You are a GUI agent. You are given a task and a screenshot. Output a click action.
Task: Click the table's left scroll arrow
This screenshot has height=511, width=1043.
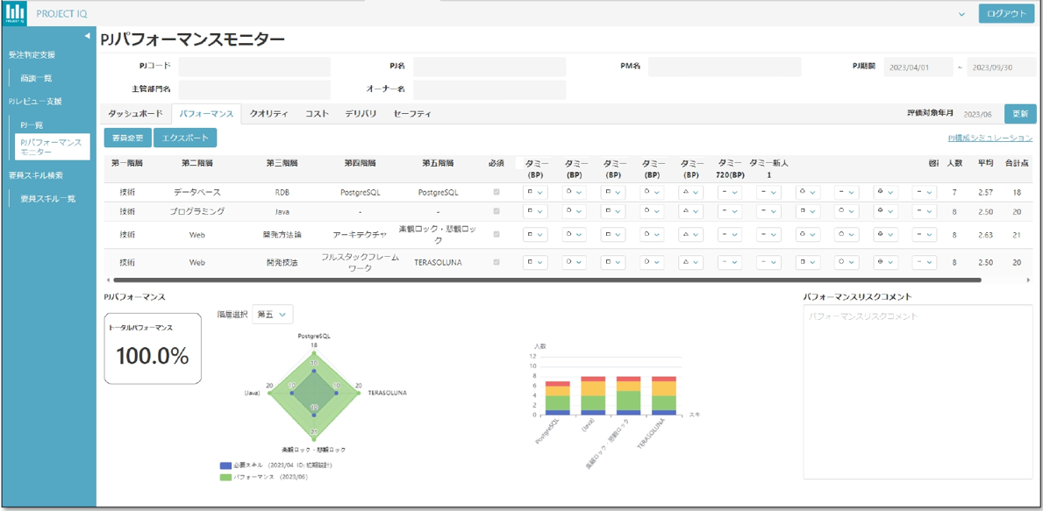click(107, 280)
